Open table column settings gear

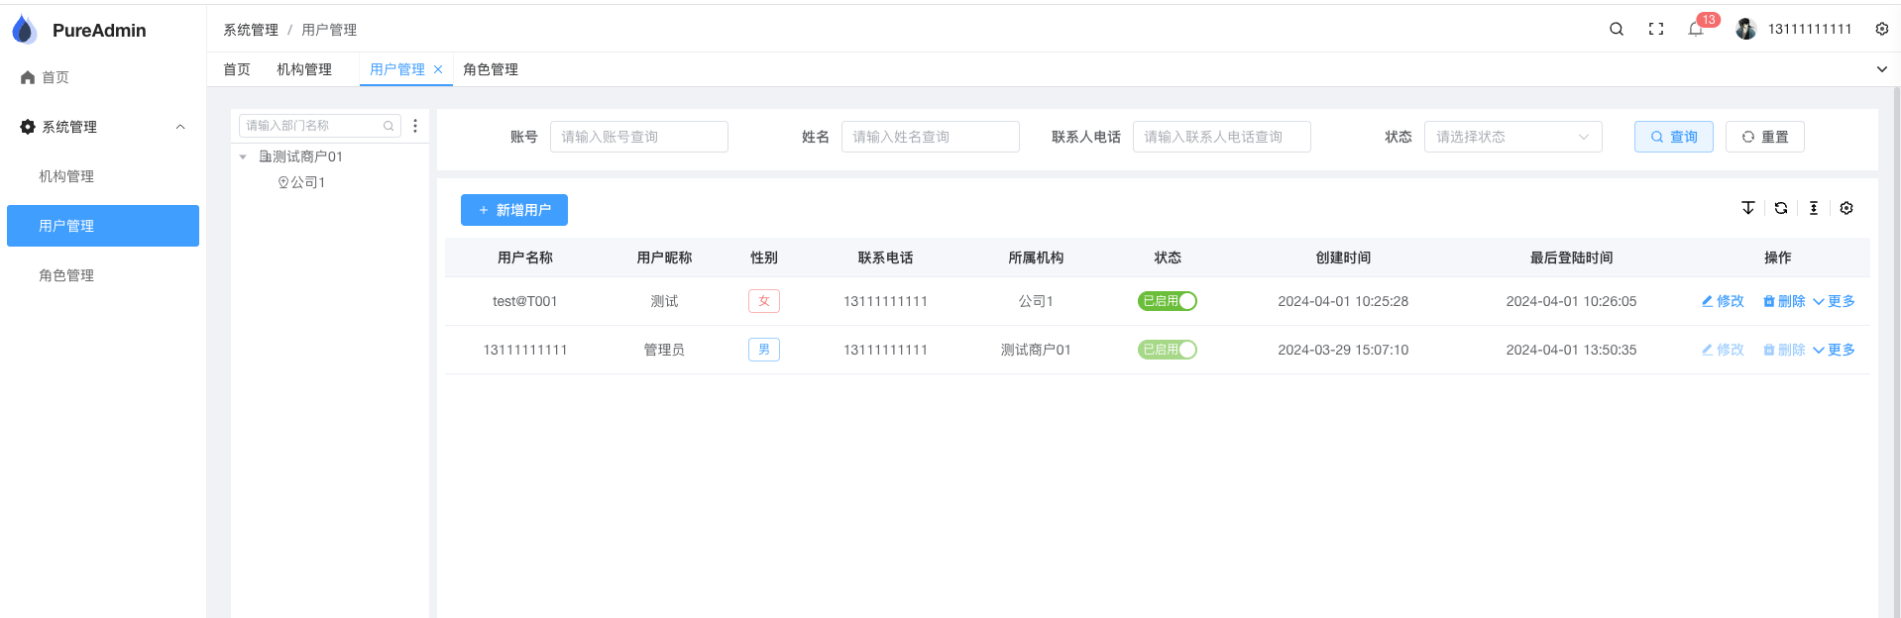coord(1846,208)
